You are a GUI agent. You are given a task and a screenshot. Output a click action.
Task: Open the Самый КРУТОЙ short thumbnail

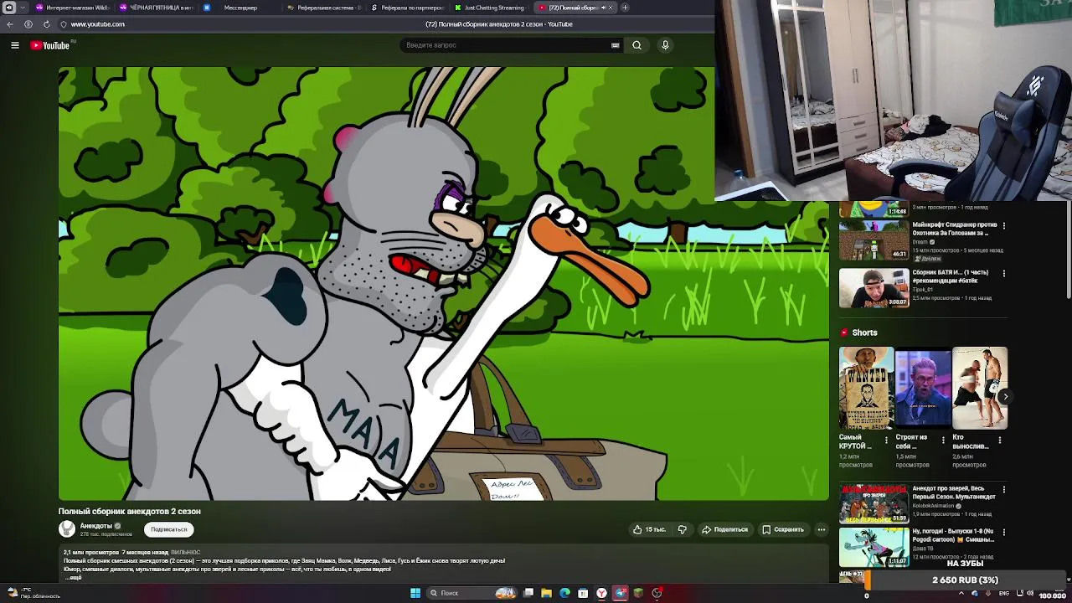click(x=866, y=389)
